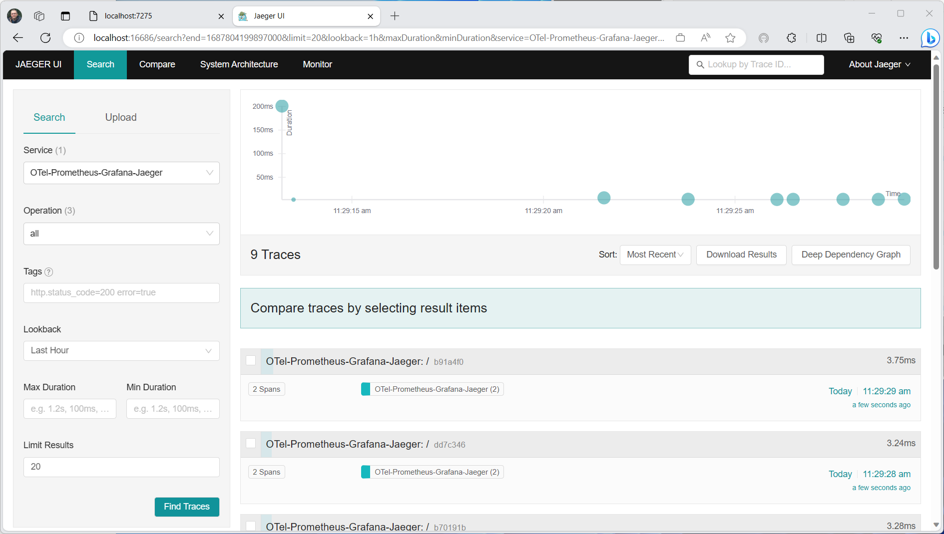Select the checkbox for trace b91a4f0
944x534 pixels.
(251, 360)
